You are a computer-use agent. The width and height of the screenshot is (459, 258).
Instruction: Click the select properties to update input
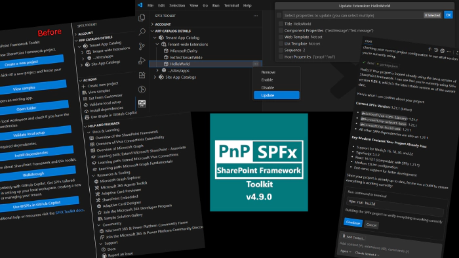(x=353, y=15)
